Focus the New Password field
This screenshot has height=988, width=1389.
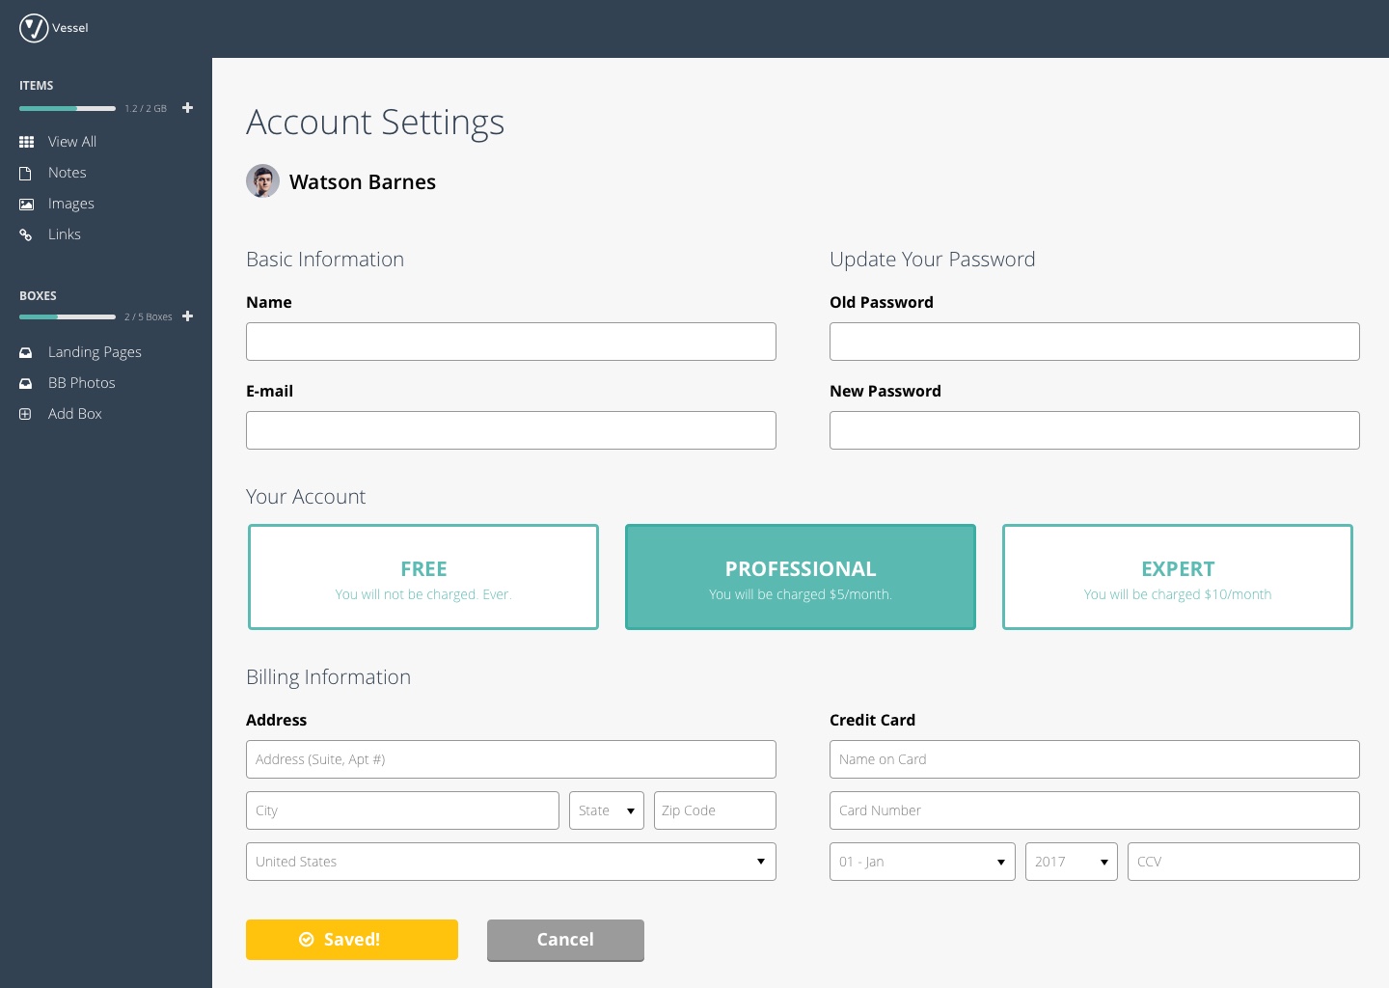(1095, 430)
